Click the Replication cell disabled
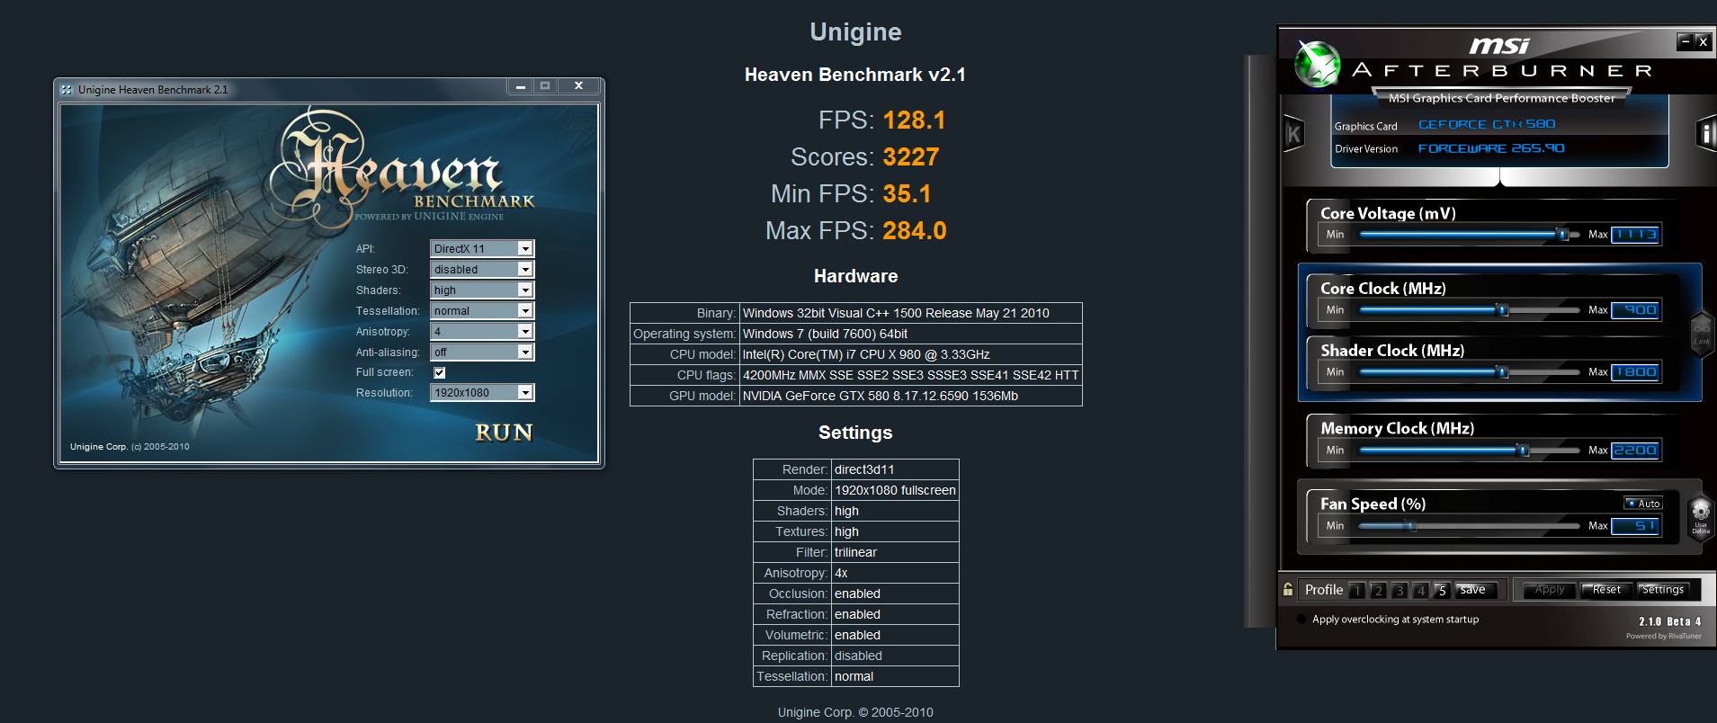 [x=895, y=656]
